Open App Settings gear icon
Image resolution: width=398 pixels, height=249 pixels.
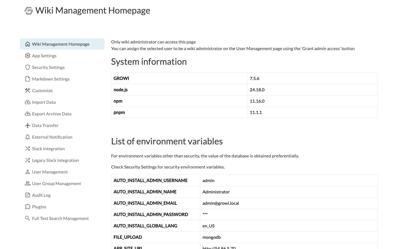tap(28, 56)
